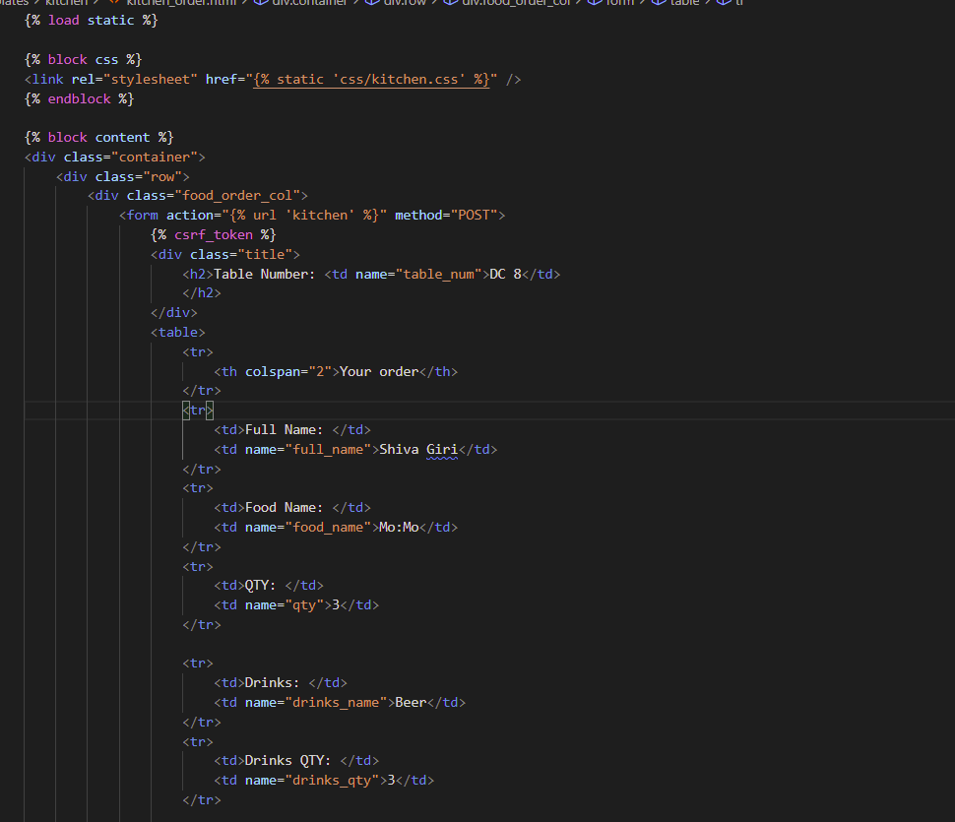Click the closing '</h2>' tag
955x822 pixels.
pos(202,293)
